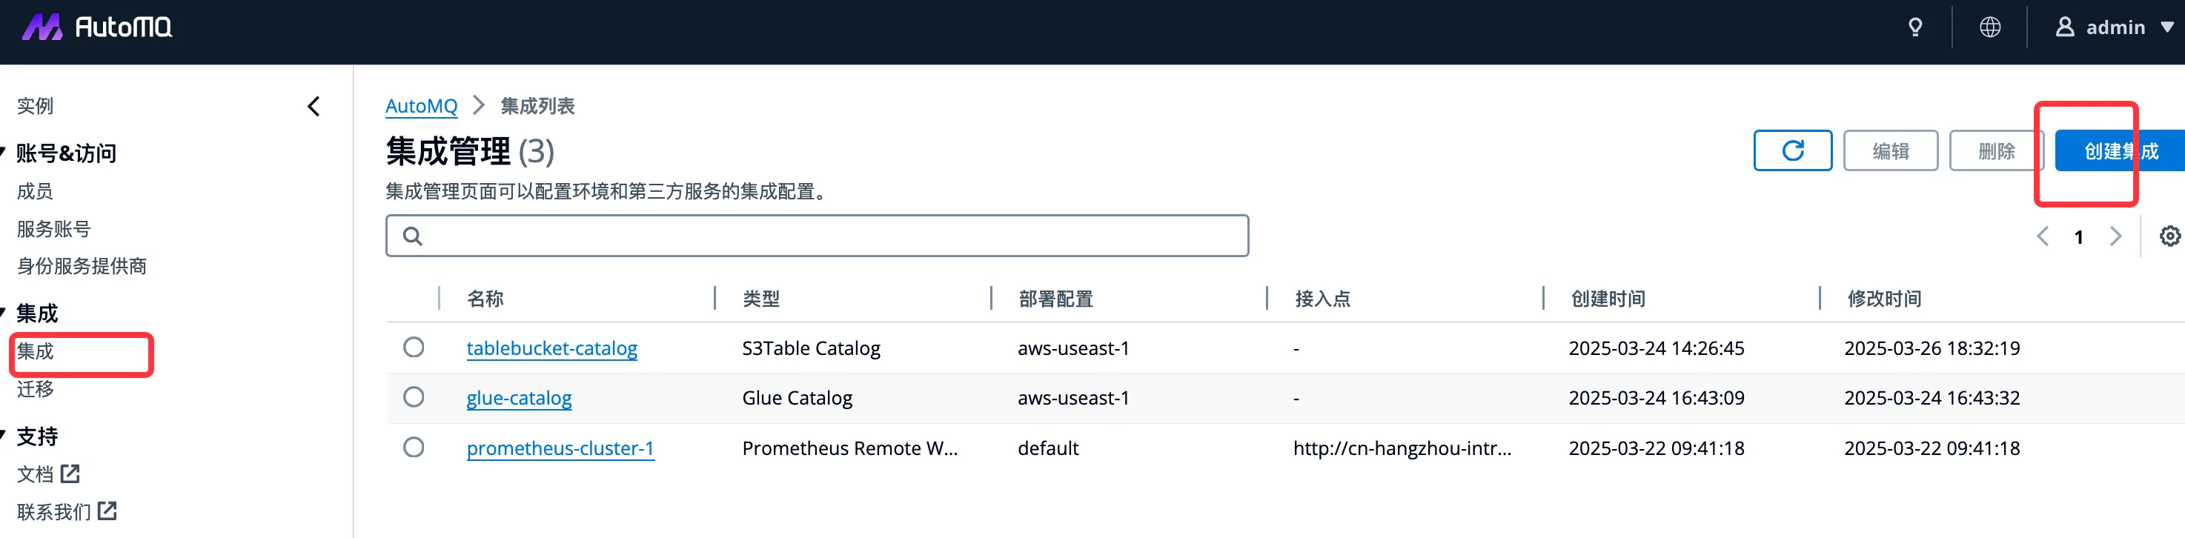Click the 接入点 column header
The height and width of the screenshot is (538, 2185).
[x=1322, y=299]
